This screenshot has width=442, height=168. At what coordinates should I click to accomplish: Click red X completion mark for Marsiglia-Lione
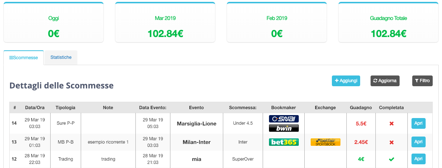point(391,123)
